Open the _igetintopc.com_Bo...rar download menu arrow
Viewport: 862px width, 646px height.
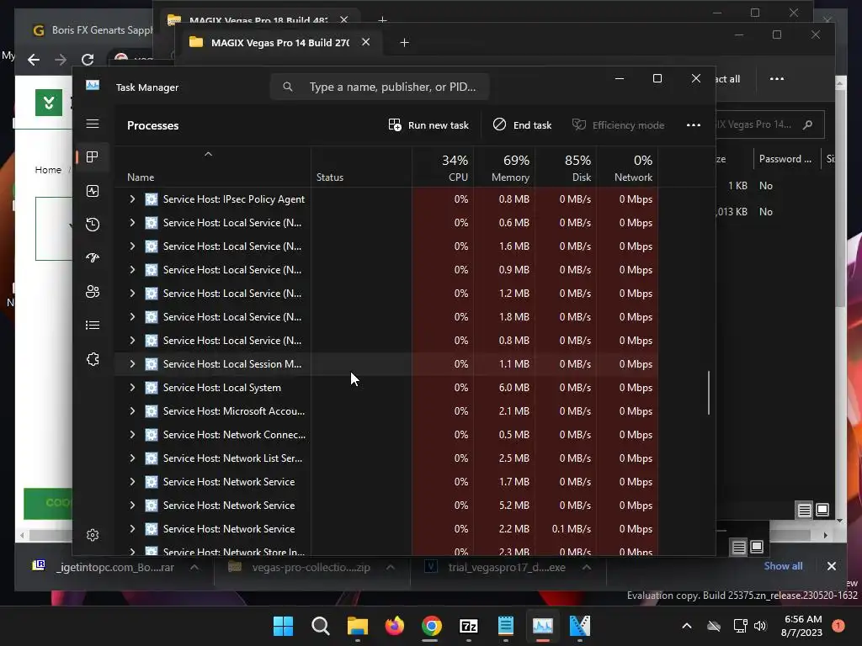194,567
